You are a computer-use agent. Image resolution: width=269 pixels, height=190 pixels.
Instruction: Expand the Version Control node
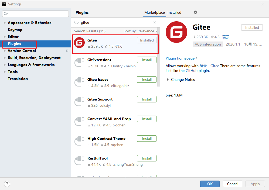(x=5, y=51)
